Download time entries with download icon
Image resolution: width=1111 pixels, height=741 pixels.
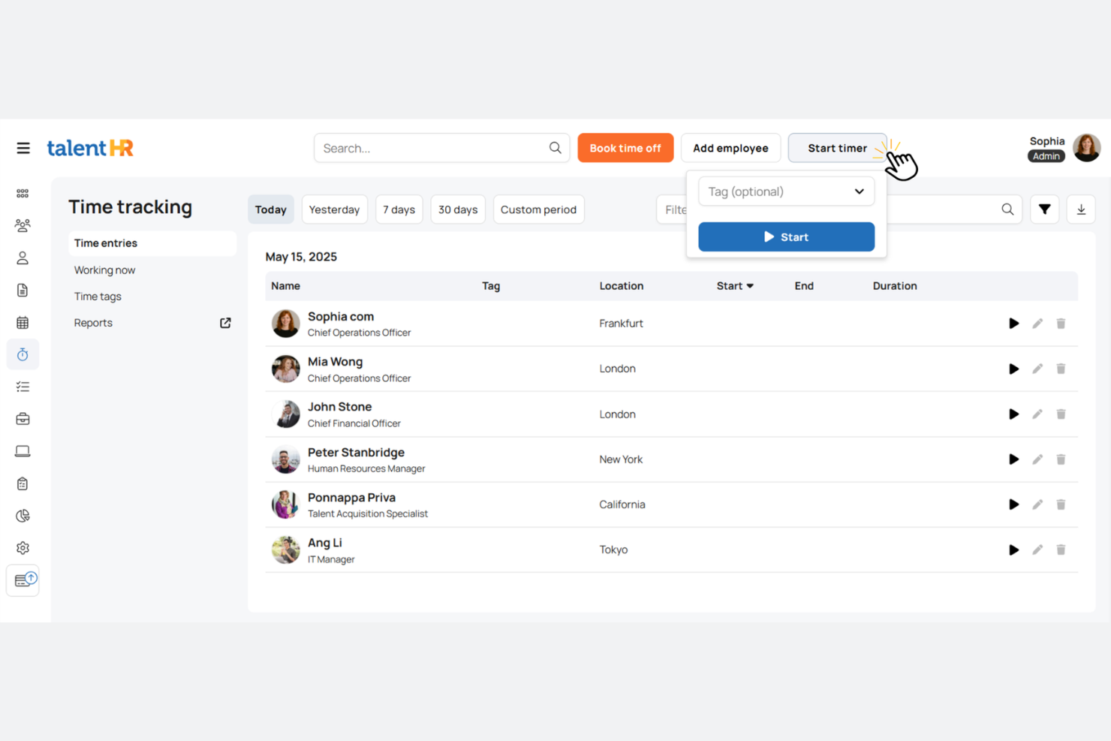[1081, 209]
